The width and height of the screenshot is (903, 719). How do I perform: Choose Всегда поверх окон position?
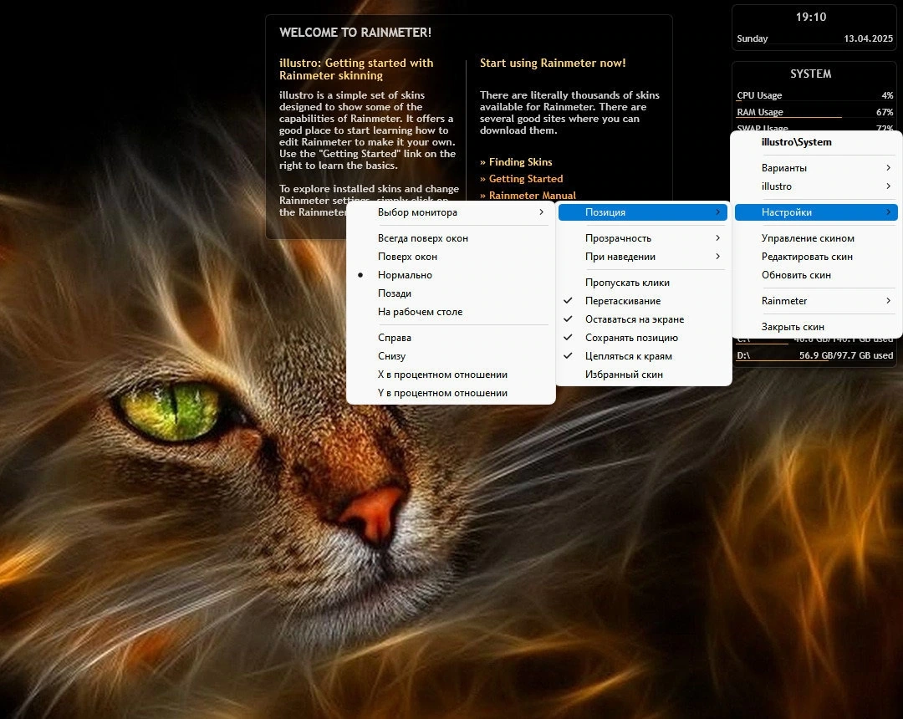tap(451, 237)
